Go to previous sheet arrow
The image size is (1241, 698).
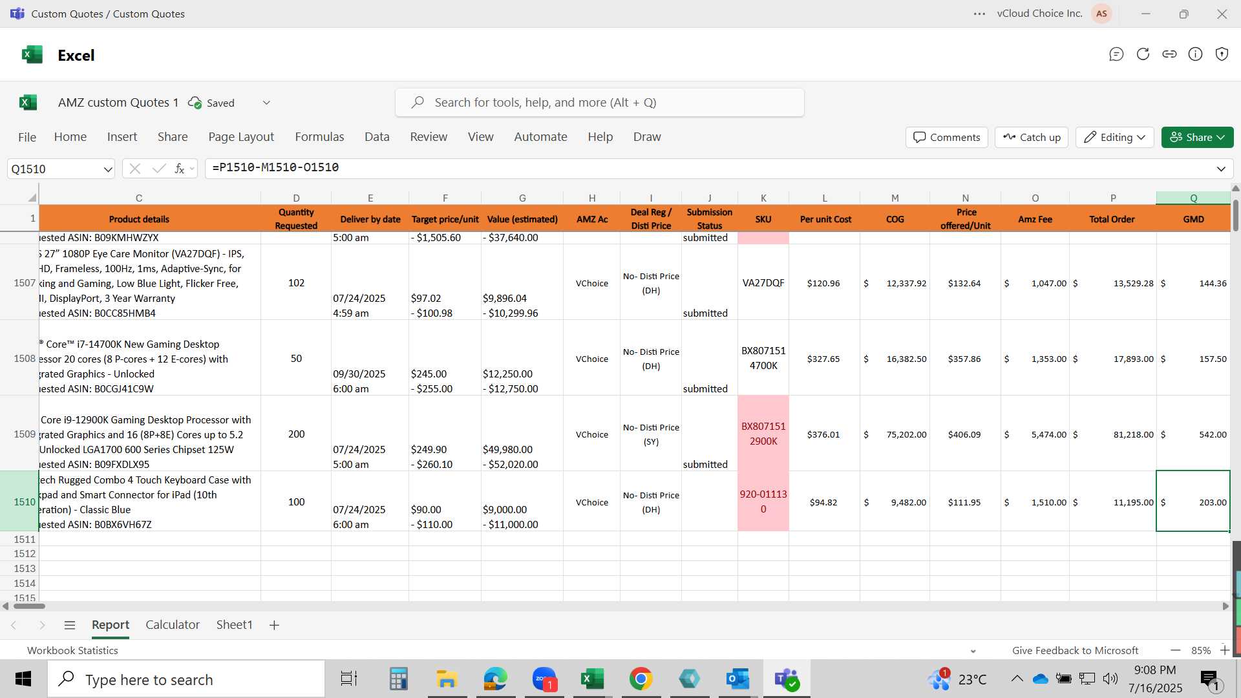pos(14,625)
